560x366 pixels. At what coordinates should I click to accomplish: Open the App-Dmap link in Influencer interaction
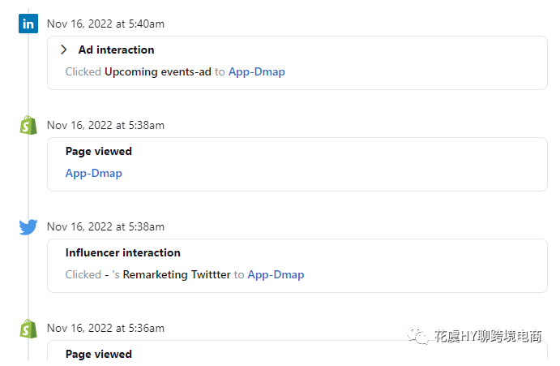click(x=276, y=274)
